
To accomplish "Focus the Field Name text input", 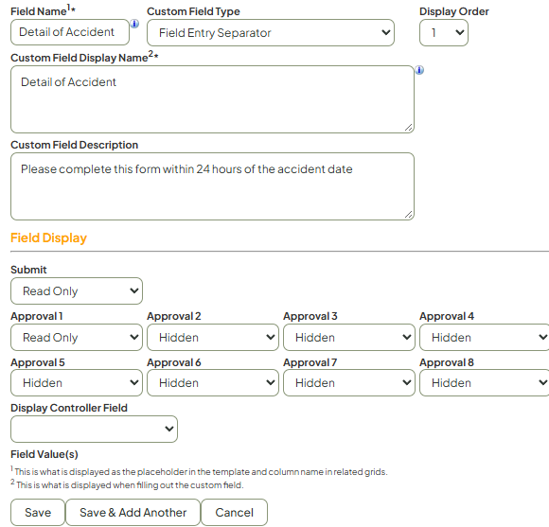I will coord(70,32).
